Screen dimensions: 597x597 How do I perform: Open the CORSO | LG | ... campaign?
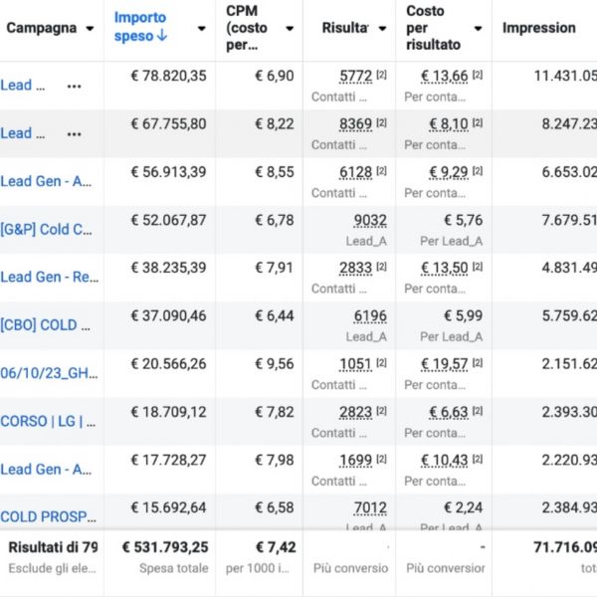[x=48, y=421]
